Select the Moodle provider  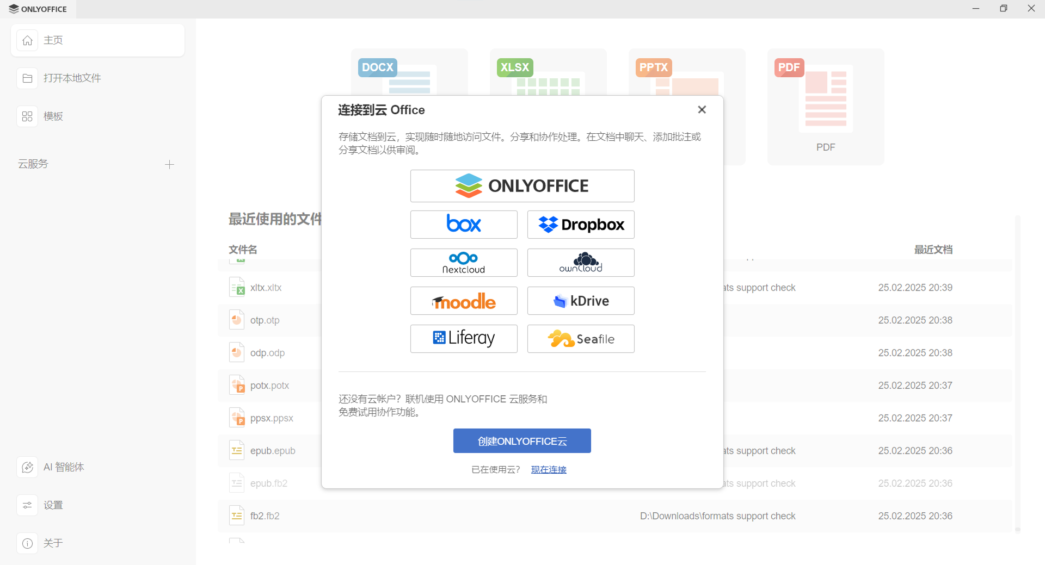pyautogui.click(x=463, y=300)
